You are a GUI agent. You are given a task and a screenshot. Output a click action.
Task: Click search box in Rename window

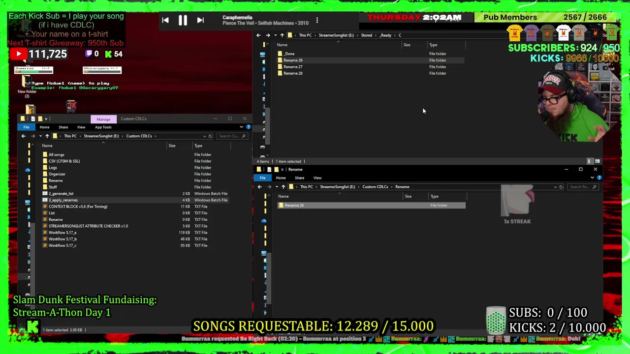(582, 187)
